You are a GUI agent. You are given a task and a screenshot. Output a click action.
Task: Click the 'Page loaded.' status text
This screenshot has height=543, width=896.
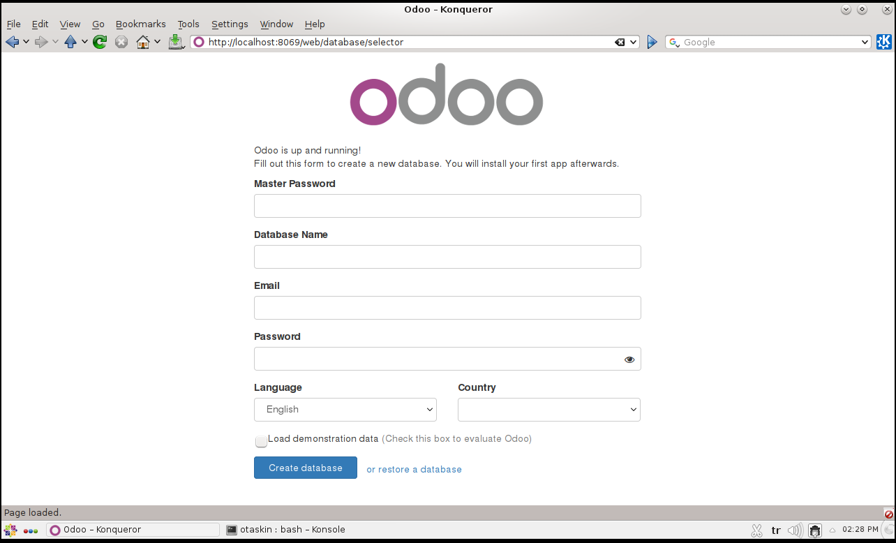click(x=33, y=513)
